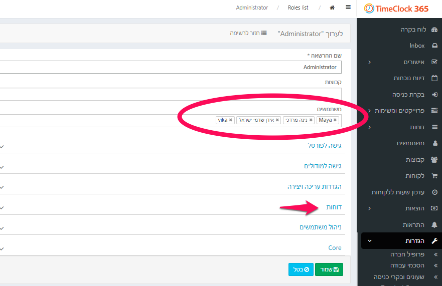Remove vika tag from users

pos(231,120)
